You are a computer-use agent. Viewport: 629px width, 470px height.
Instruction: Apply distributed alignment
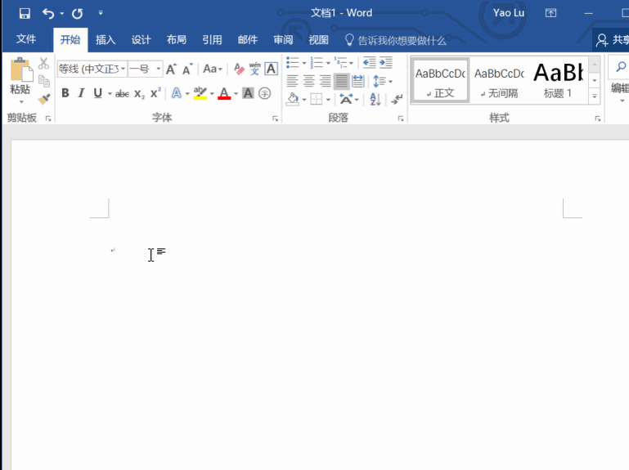(x=357, y=82)
